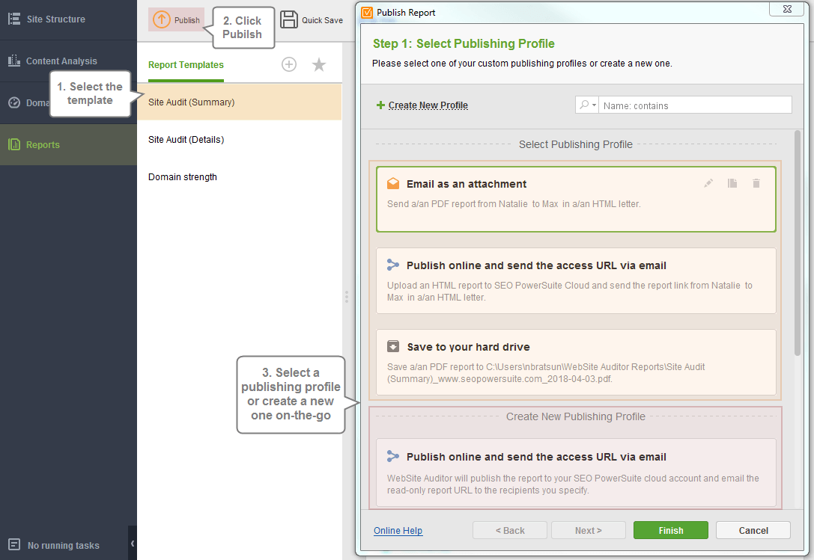The height and width of the screenshot is (560, 814).
Task: Click the running tasks icon in status bar
Action: point(14,544)
